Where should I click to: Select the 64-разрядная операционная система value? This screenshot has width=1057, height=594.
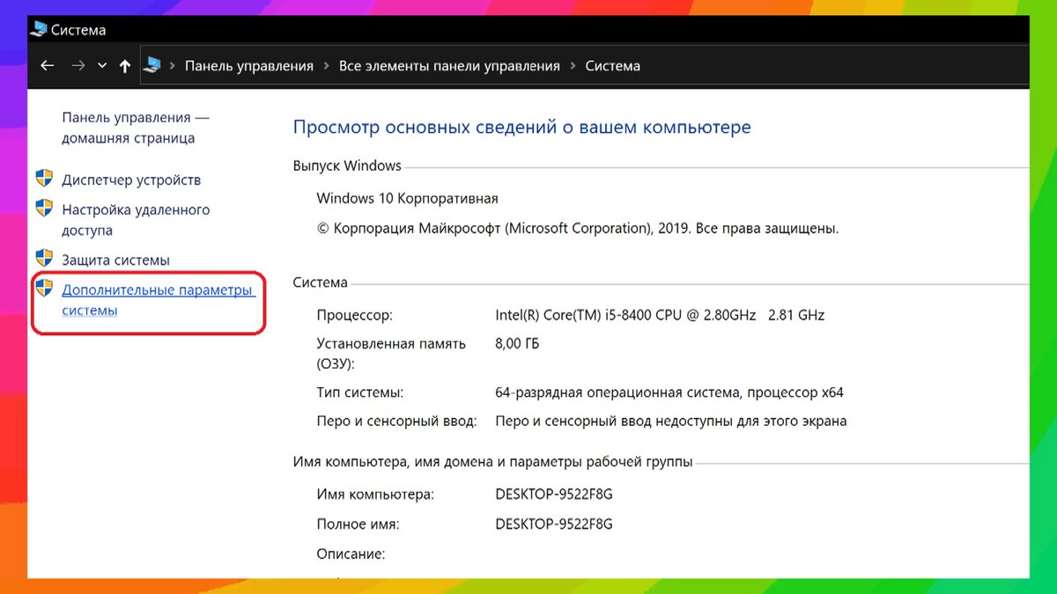tap(669, 392)
